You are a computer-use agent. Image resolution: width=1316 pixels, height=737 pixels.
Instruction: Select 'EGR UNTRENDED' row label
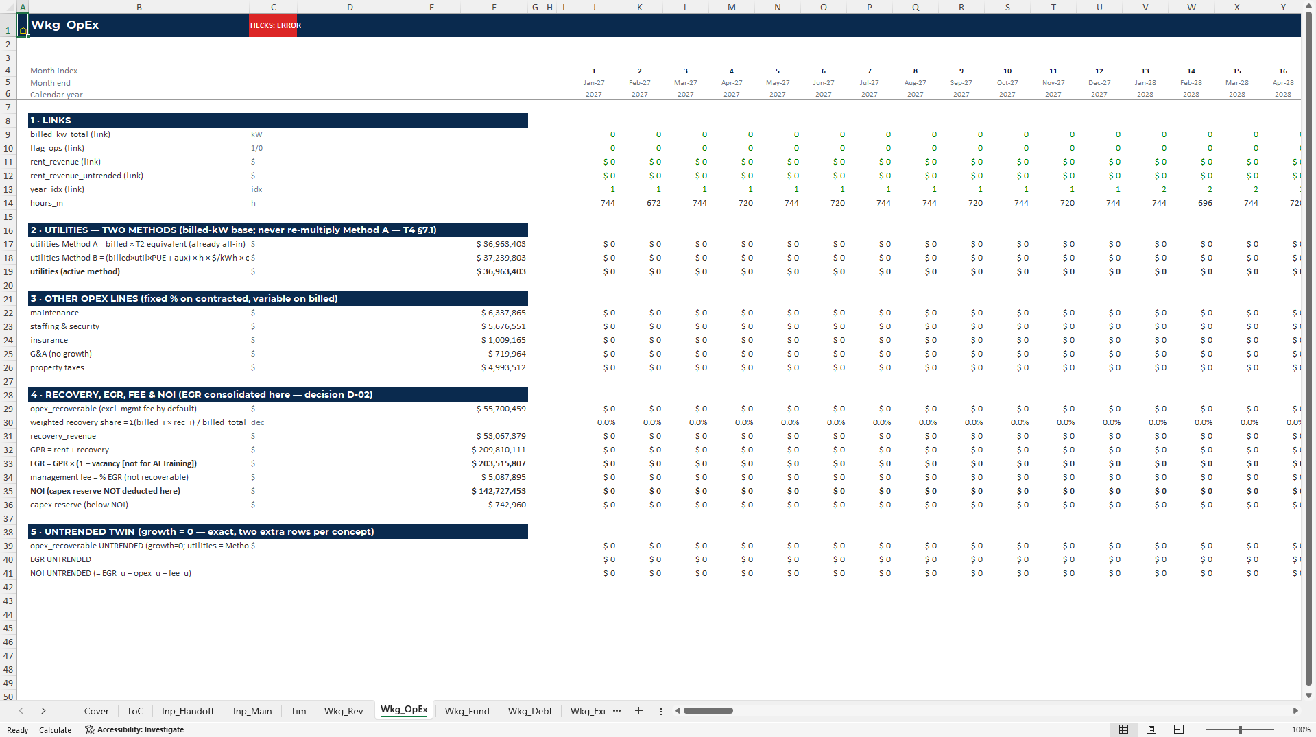(60, 559)
